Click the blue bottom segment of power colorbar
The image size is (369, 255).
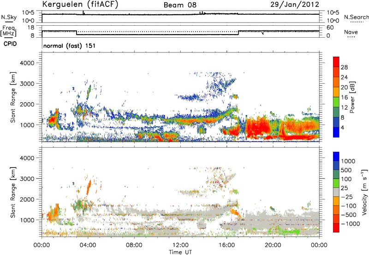[336, 132]
